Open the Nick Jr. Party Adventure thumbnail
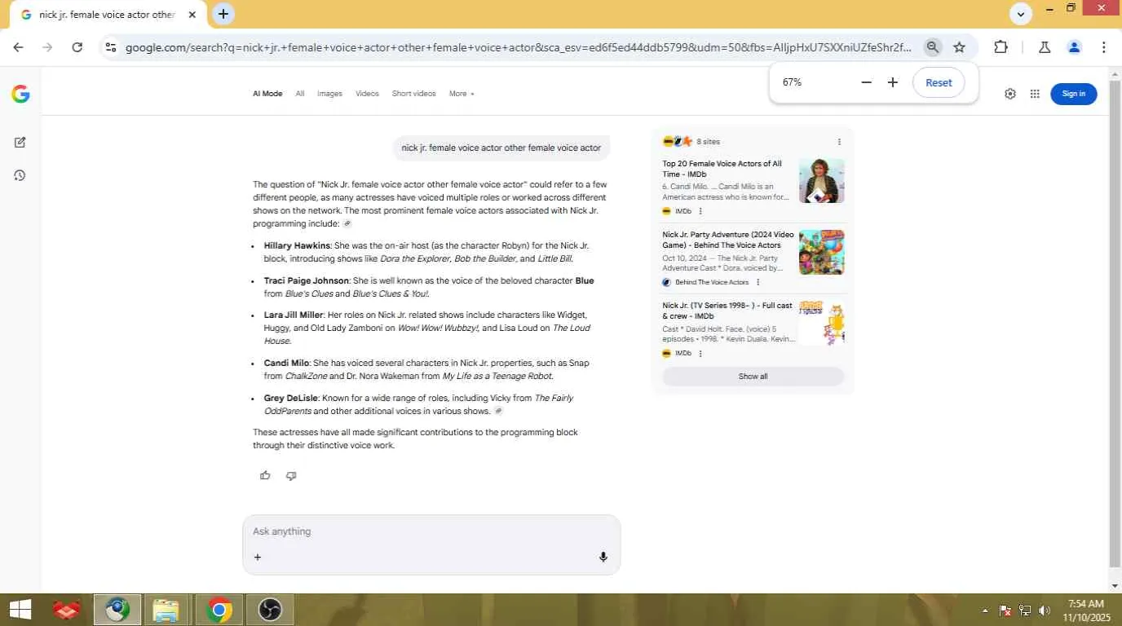Image resolution: width=1122 pixels, height=626 pixels. click(821, 252)
